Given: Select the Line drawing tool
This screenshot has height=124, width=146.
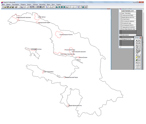Looking at the screenshot, I should (x=49, y=7).
